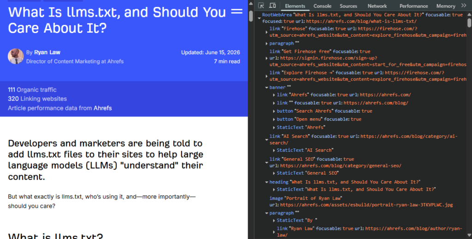472x239 pixels.
Task: Select the empty-name blog link row
Action: [x=342, y=103]
